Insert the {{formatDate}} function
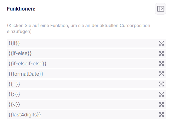The height and width of the screenshot is (121, 169). 26,74
